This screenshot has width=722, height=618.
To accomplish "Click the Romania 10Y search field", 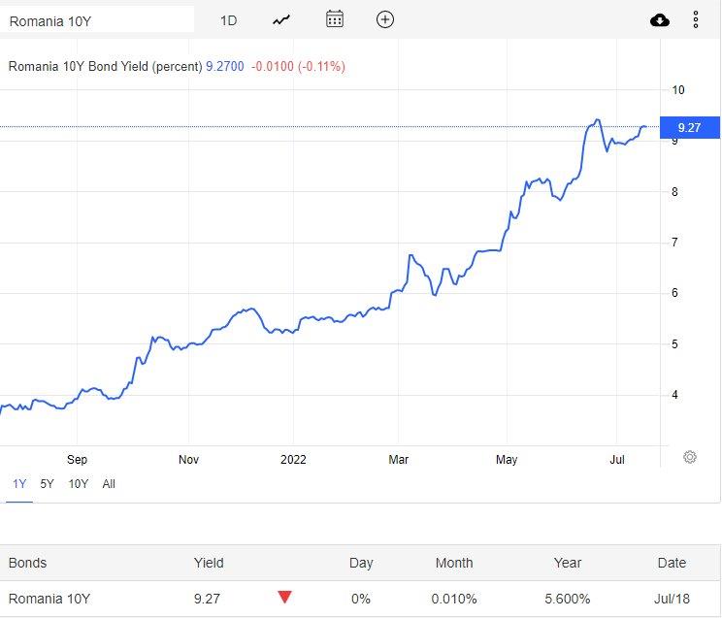I will click(x=97, y=19).
